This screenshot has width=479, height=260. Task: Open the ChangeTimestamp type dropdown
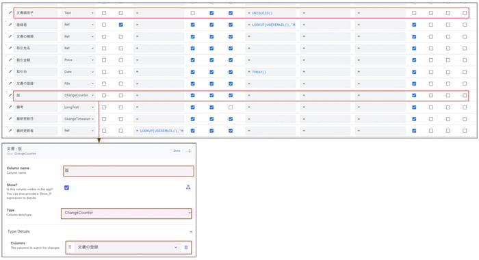click(x=79, y=119)
